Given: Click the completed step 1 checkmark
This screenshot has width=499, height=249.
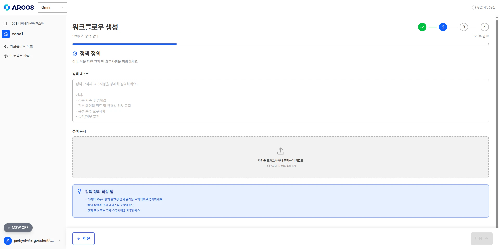Looking at the screenshot, I should click(x=422, y=27).
